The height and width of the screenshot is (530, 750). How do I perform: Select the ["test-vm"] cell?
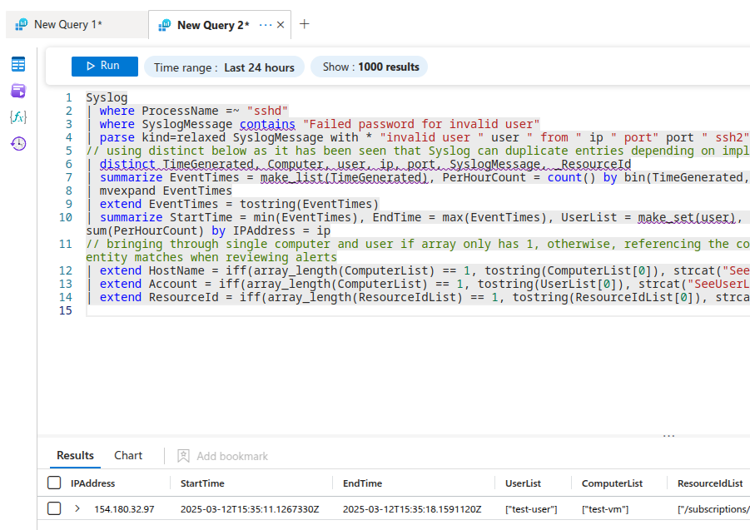605,509
